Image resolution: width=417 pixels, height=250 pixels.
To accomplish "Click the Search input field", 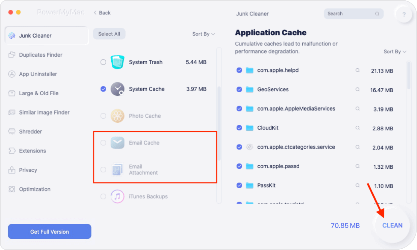I will pyautogui.click(x=353, y=14).
